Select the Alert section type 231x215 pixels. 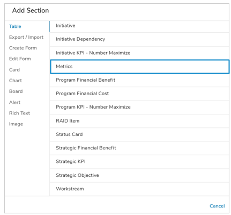[x=14, y=102]
